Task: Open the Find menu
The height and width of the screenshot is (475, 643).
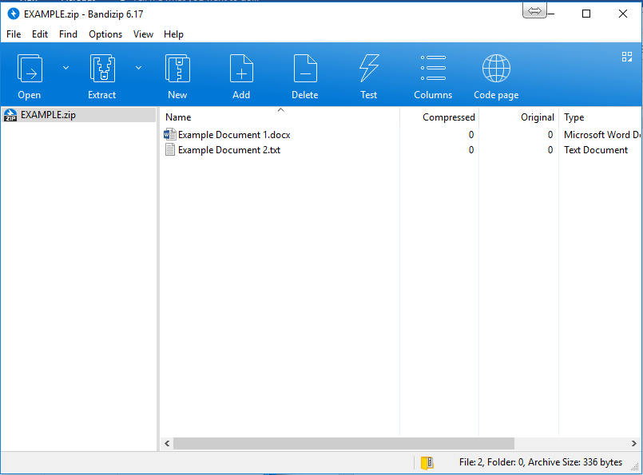Action: pyautogui.click(x=68, y=34)
